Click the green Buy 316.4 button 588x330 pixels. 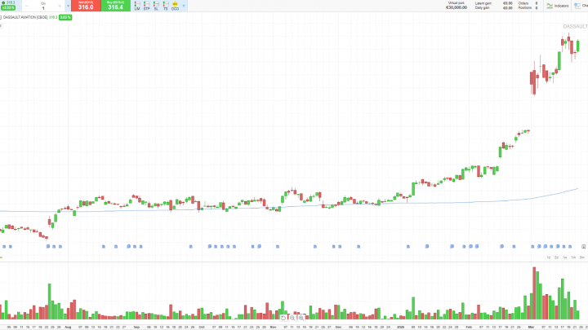115,6
